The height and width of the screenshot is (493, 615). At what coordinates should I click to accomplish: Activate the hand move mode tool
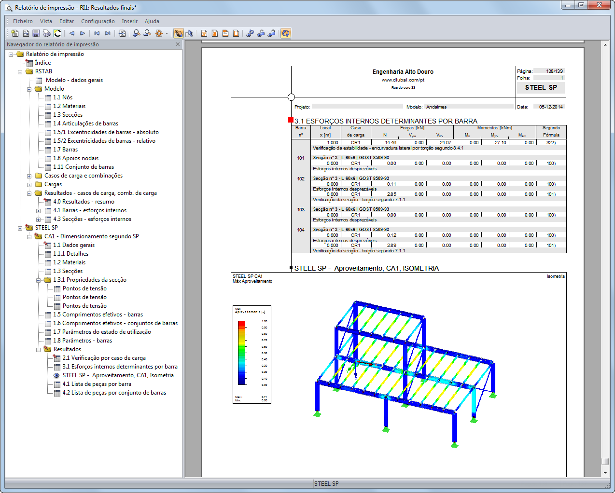[179, 33]
